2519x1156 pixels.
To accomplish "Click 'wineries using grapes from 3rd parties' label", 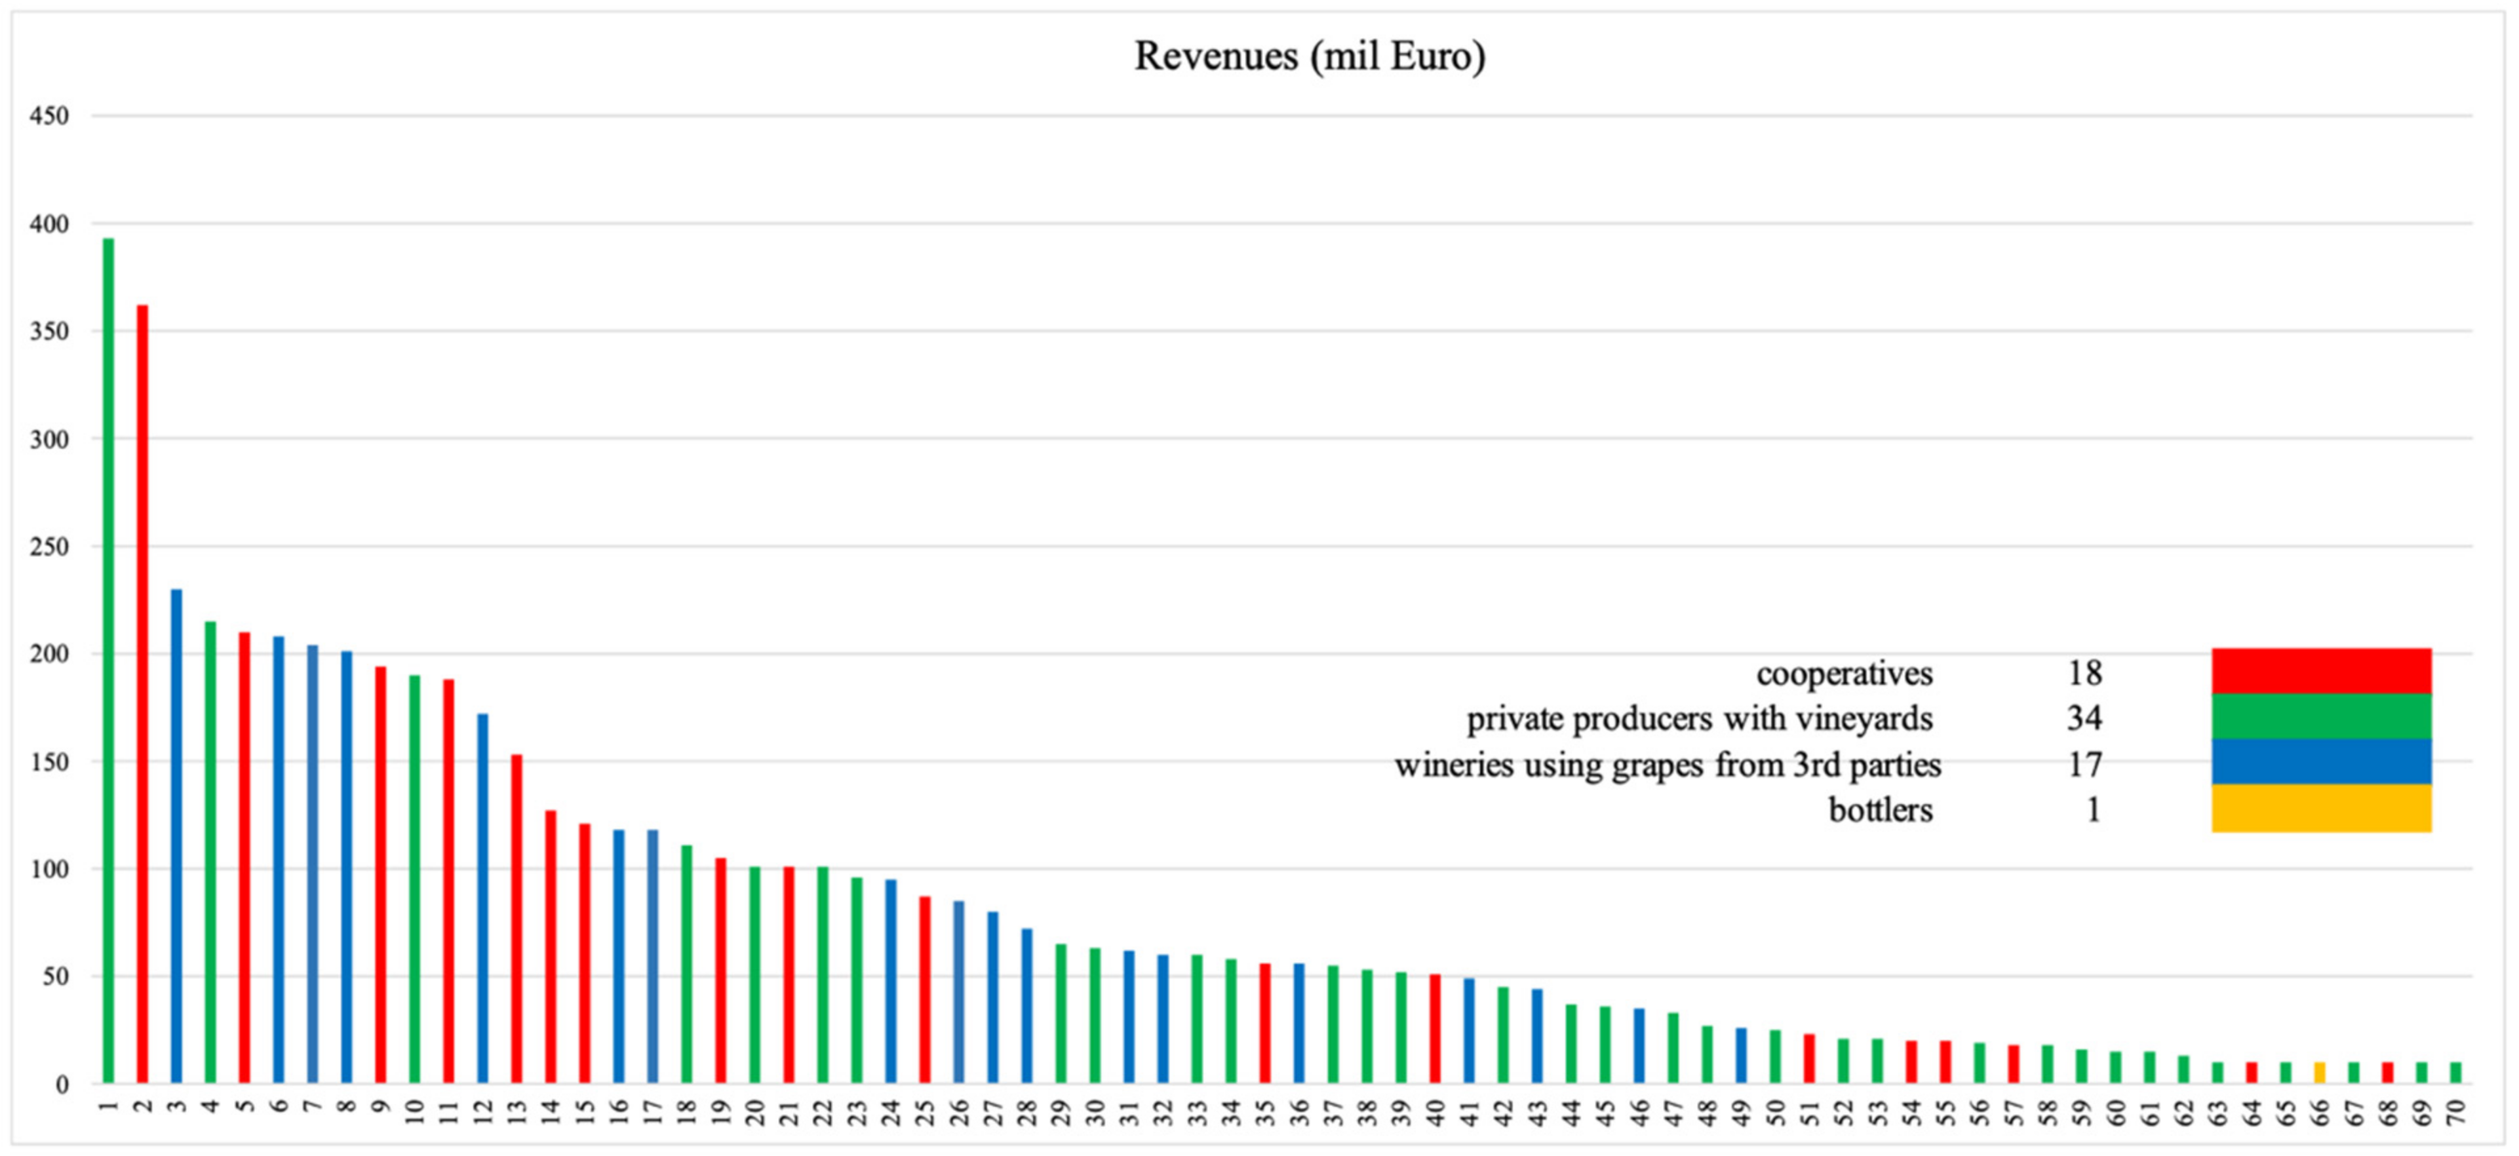I will 1668,765.
